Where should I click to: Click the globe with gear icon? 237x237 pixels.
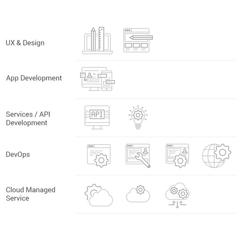pos(217,155)
